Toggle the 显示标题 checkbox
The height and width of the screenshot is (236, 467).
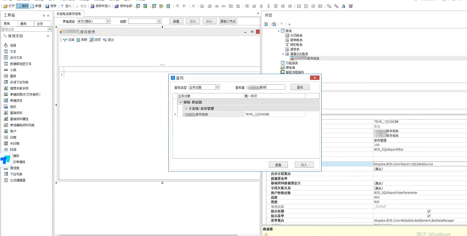pos(429,211)
